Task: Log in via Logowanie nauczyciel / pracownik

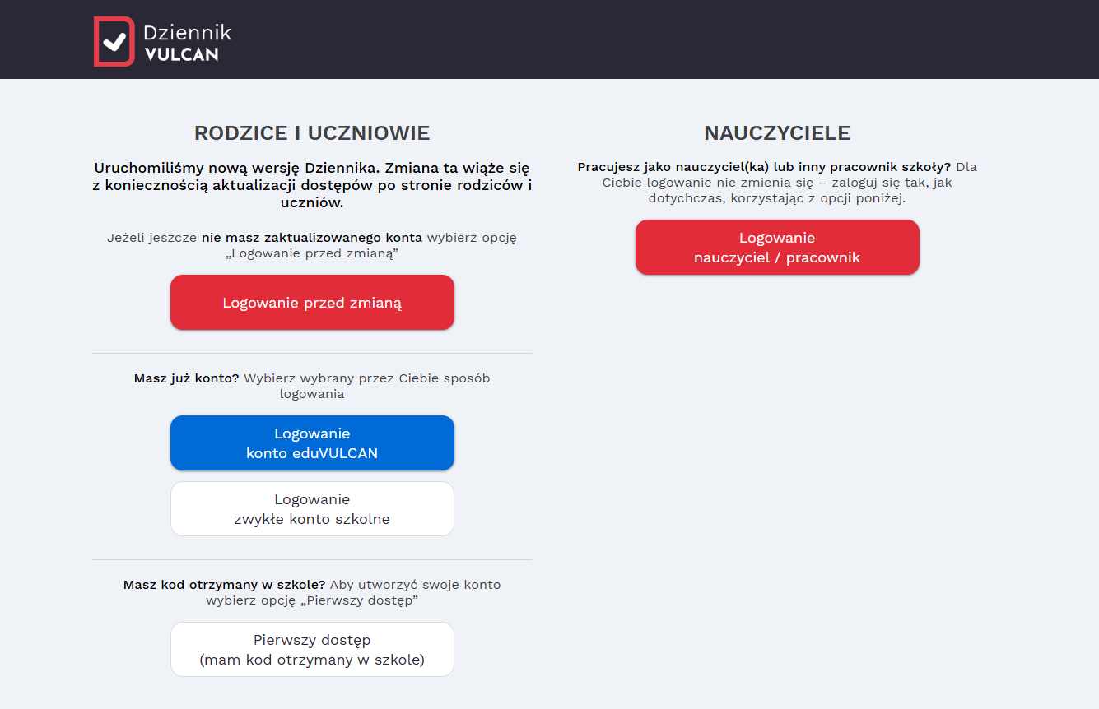Action: (x=777, y=248)
